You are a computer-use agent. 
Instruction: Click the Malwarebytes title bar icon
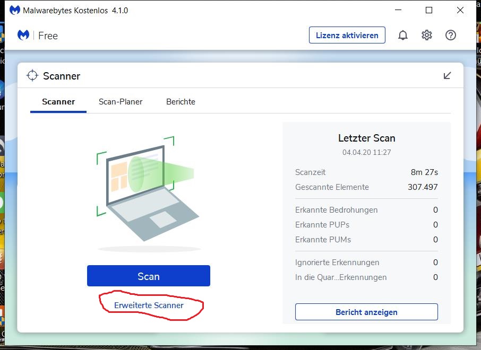pyautogui.click(x=15, y=11)
